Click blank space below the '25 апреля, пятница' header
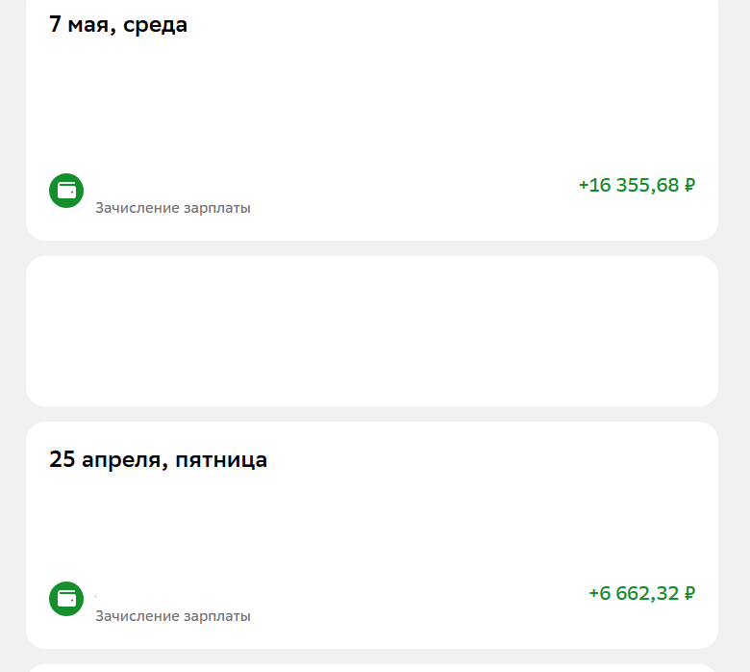The image size is (750, 672). pos(372,525)
